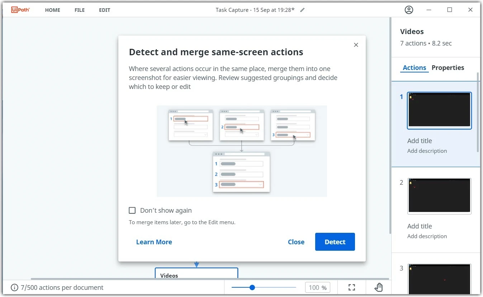Image resolution: width=483 pixels, height=297 pixels.
Task: Click the 7 actions • 8.2 sec text
Action: (x=426, y=43)
